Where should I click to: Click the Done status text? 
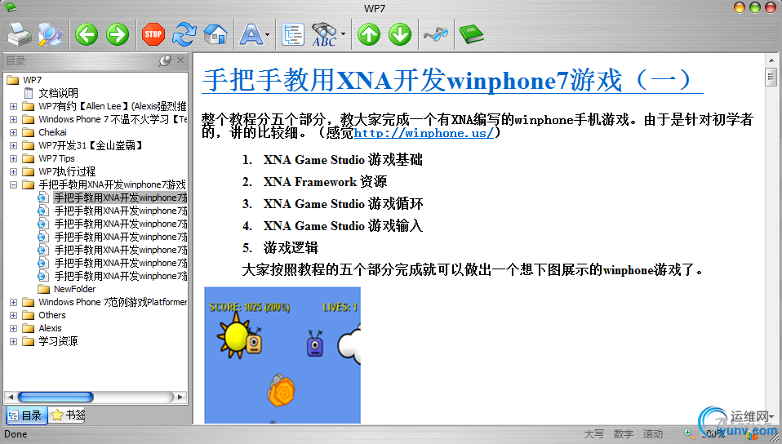(16, 434)
